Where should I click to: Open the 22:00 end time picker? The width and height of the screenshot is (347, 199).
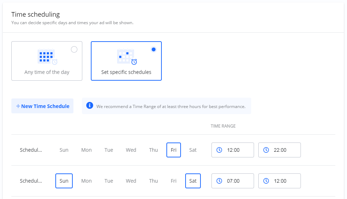[x=280, y=150]
